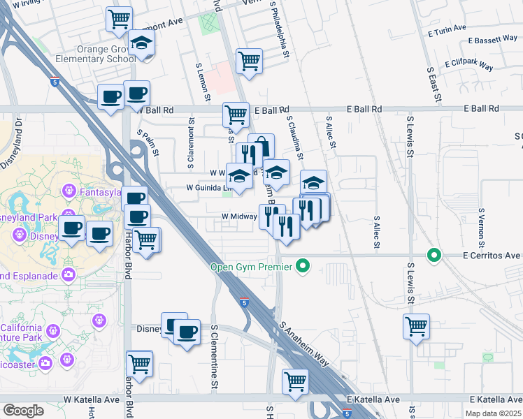523x419 pixels.
Task: Select the school marker on W Guinida Ln
Action: coord(239,177)
